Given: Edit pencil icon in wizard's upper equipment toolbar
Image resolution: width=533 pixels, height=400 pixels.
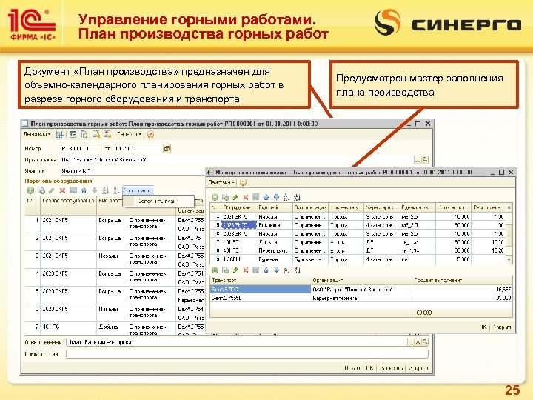Looking at the screenshot, I should tap(235, 197).
